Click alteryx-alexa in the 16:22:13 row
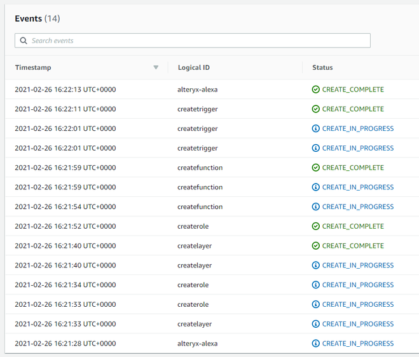The height and width of the screenshot is (357, 419). pos(198,90)
